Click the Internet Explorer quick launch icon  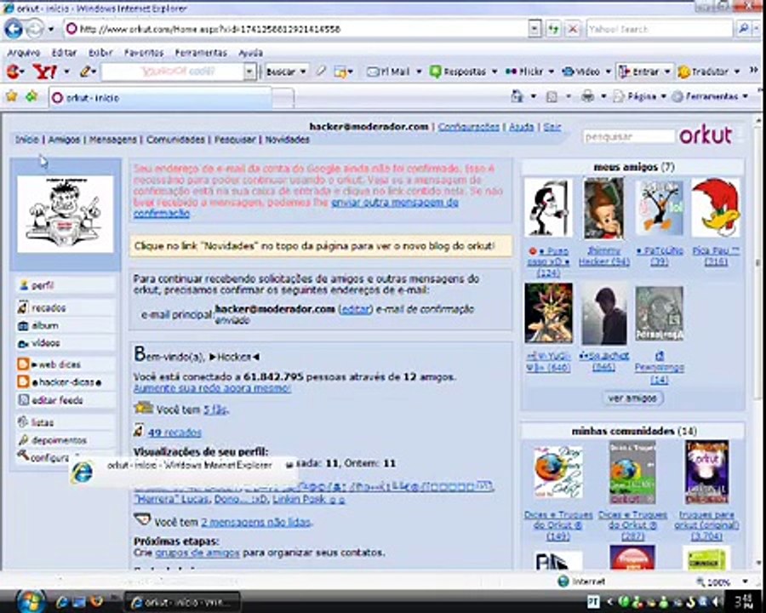pyautogui.click(x=62, y=601)
